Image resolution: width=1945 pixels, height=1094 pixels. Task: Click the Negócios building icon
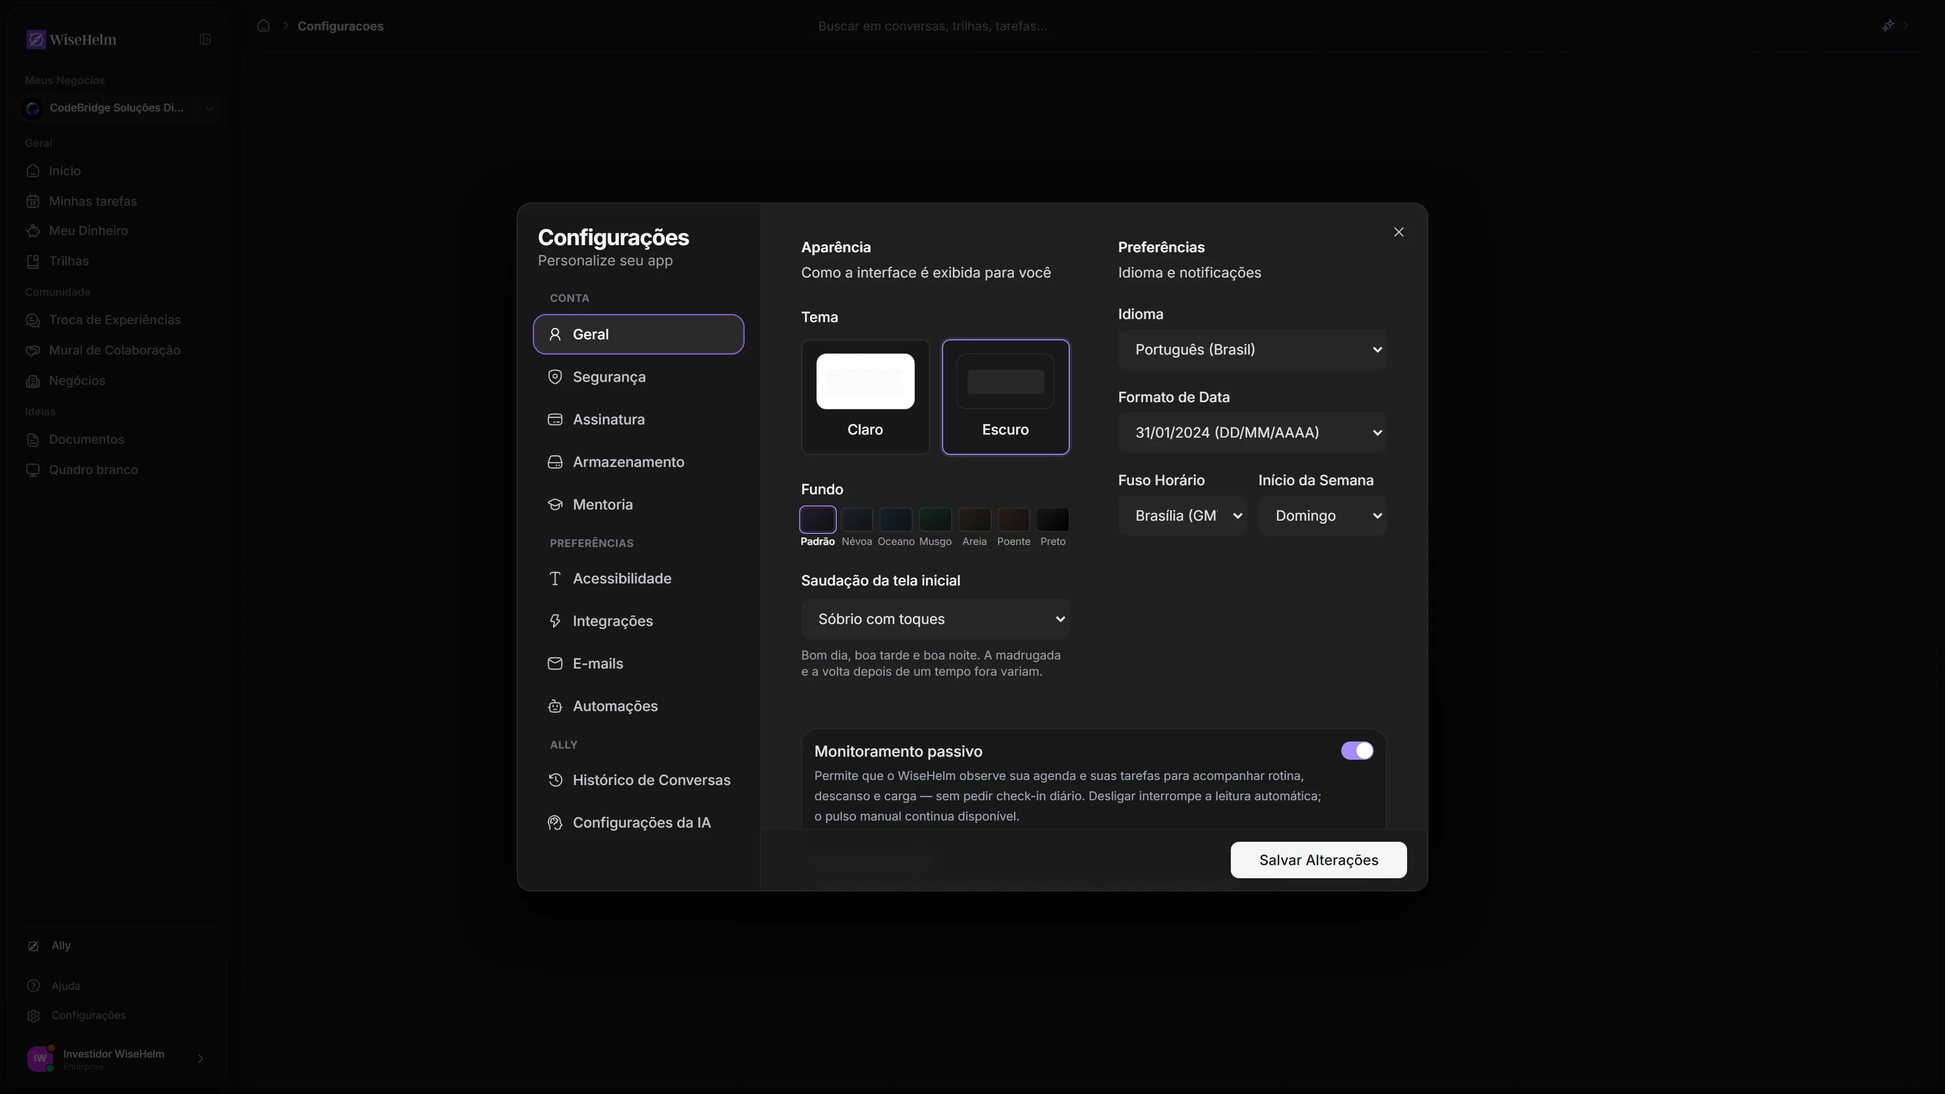(33, 380)
